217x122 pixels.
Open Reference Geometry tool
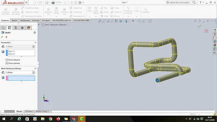(128, 10)
